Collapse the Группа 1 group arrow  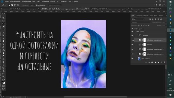pos(135,29)
